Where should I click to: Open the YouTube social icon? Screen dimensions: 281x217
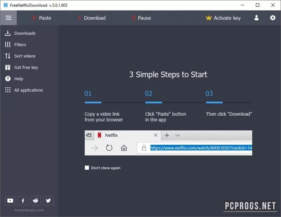(10, 201)
